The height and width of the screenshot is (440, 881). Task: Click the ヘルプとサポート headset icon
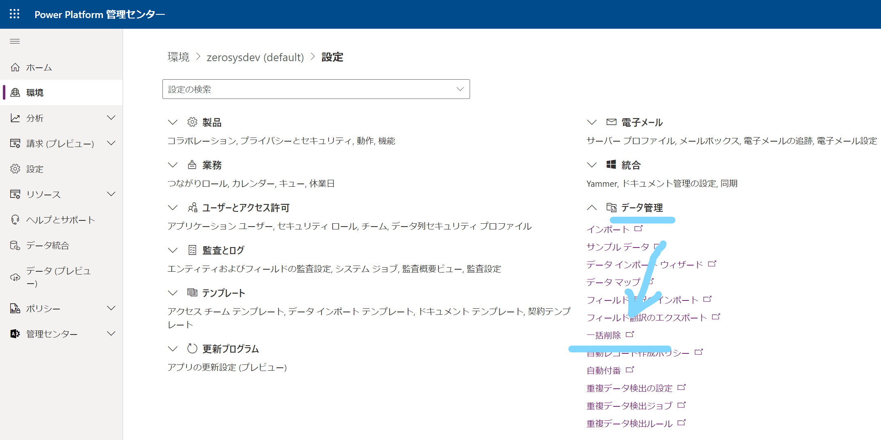tap(15, 220)
